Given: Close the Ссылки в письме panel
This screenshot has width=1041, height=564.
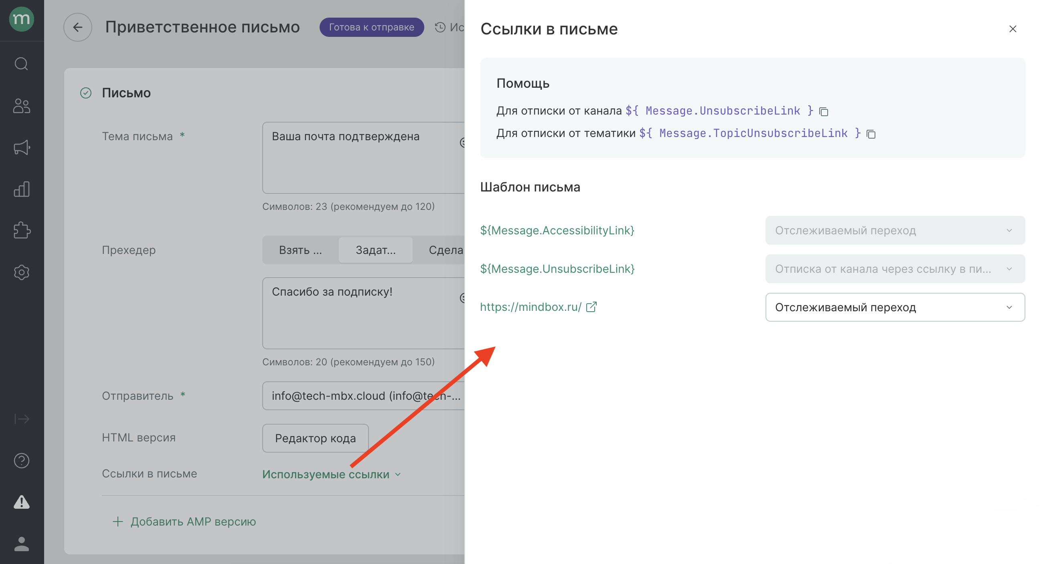Looking at the screenshot, I should tap(1012, 29).
